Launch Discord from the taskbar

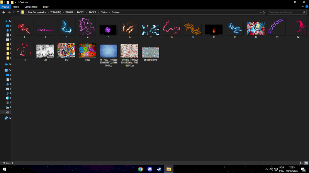tap(150, 169)
